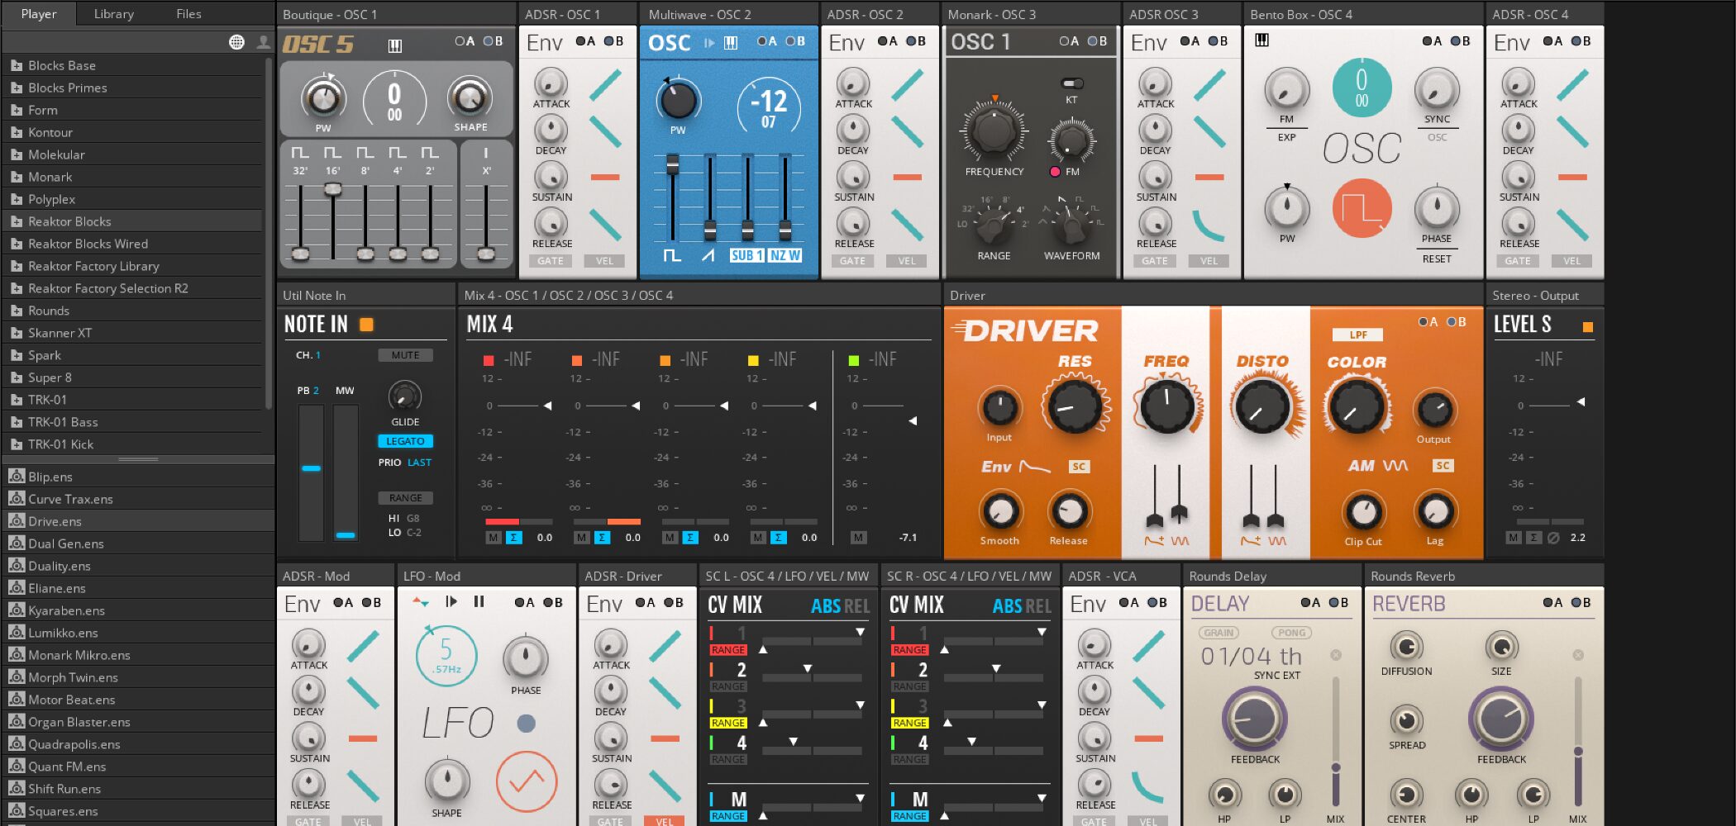Image resolution: width=1736 pixels, height=826 pixels.
Task: Click the orange indicator next to LEVEL S
Action: (1587, 327)
